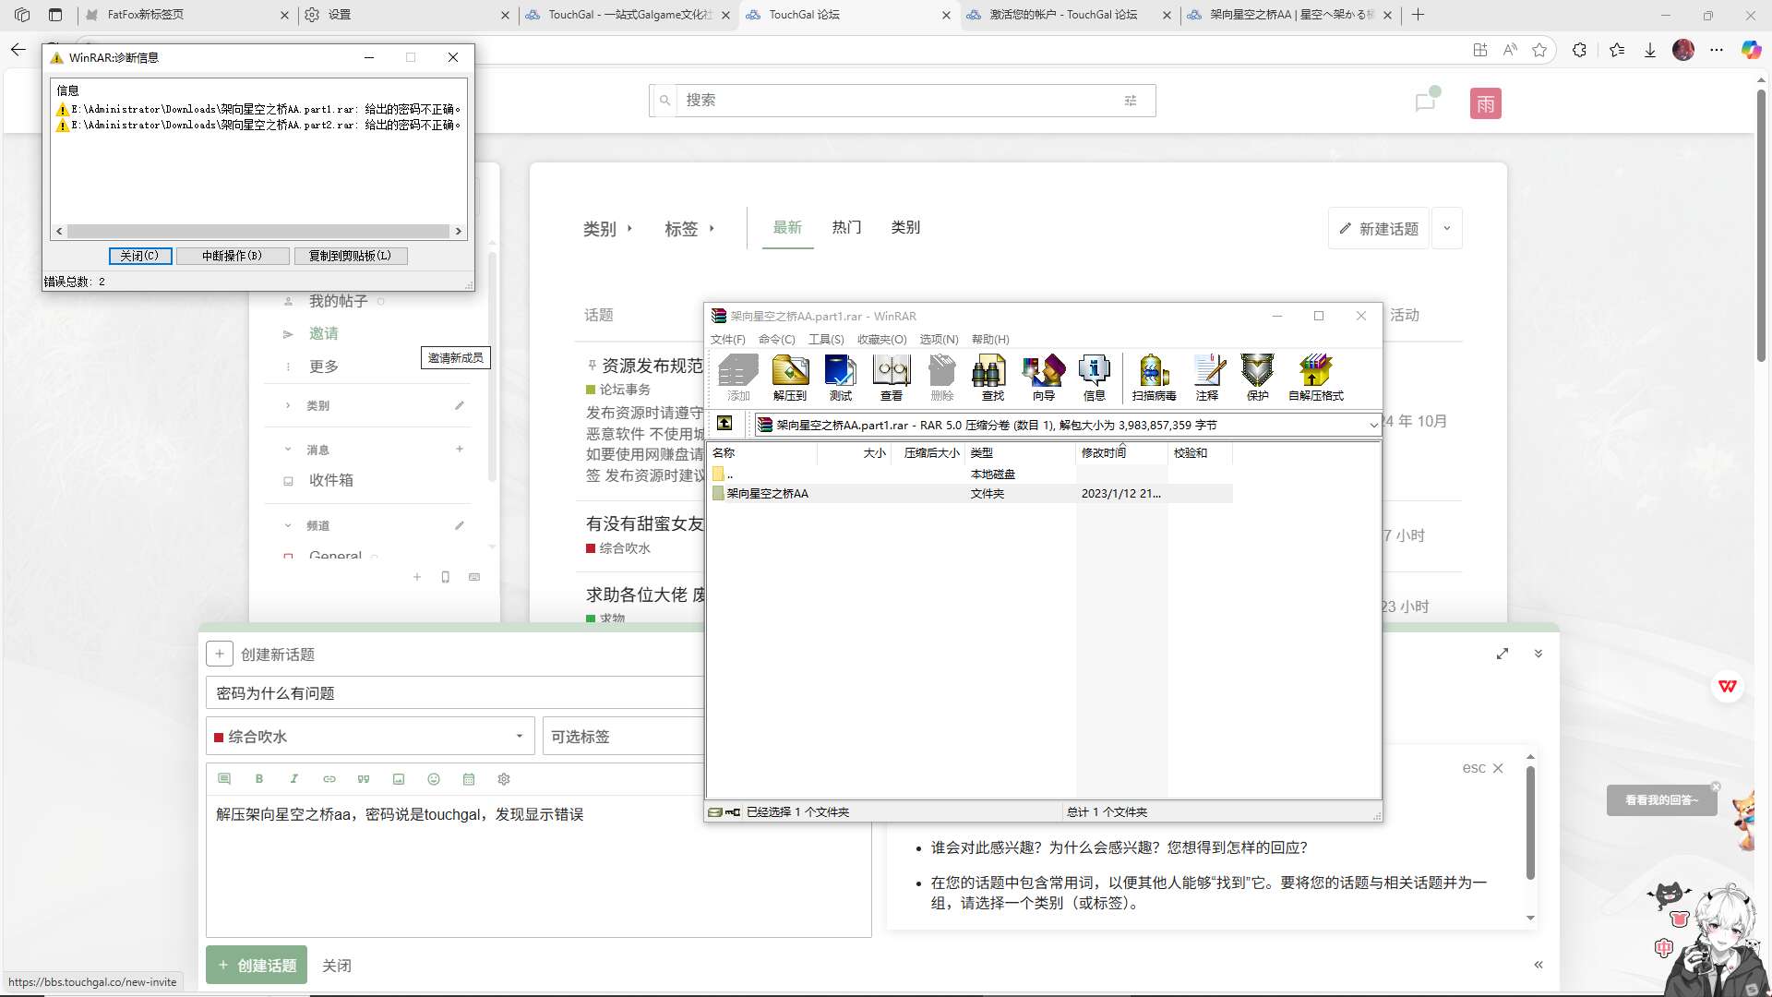Open WinRAR Info (信息) icon

pos(1095,378)
